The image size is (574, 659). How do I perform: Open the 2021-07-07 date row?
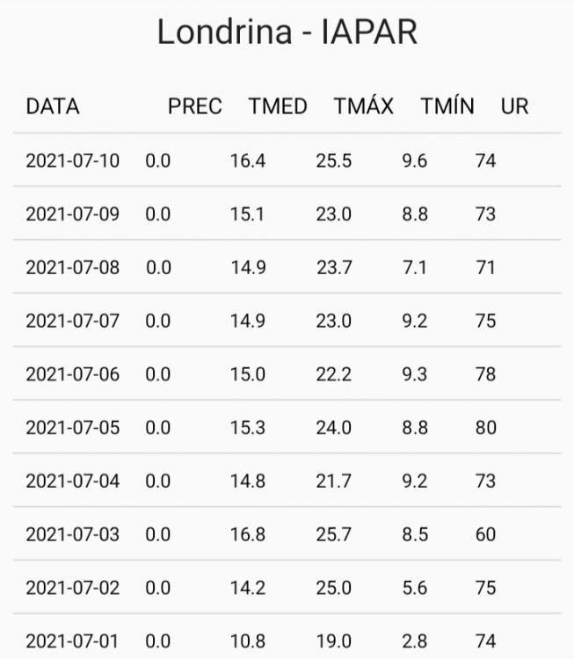click(73, 322)
